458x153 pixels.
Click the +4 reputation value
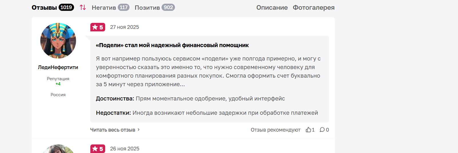58,84
